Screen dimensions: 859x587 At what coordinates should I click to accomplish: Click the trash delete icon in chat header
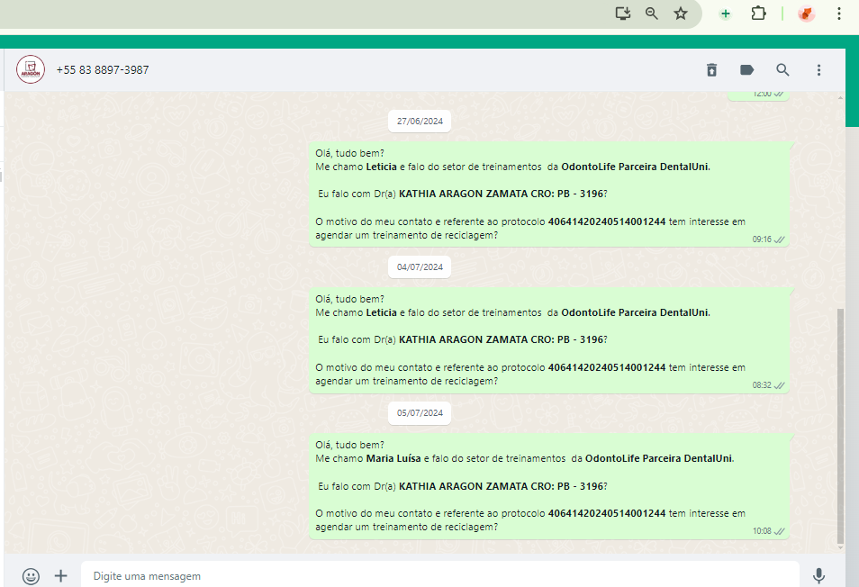711,70
